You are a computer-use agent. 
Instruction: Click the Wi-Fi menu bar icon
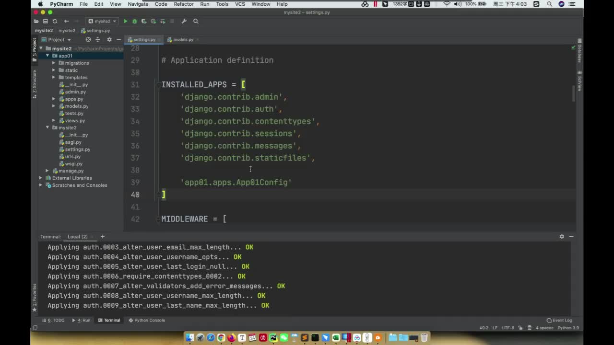point(447,4)
